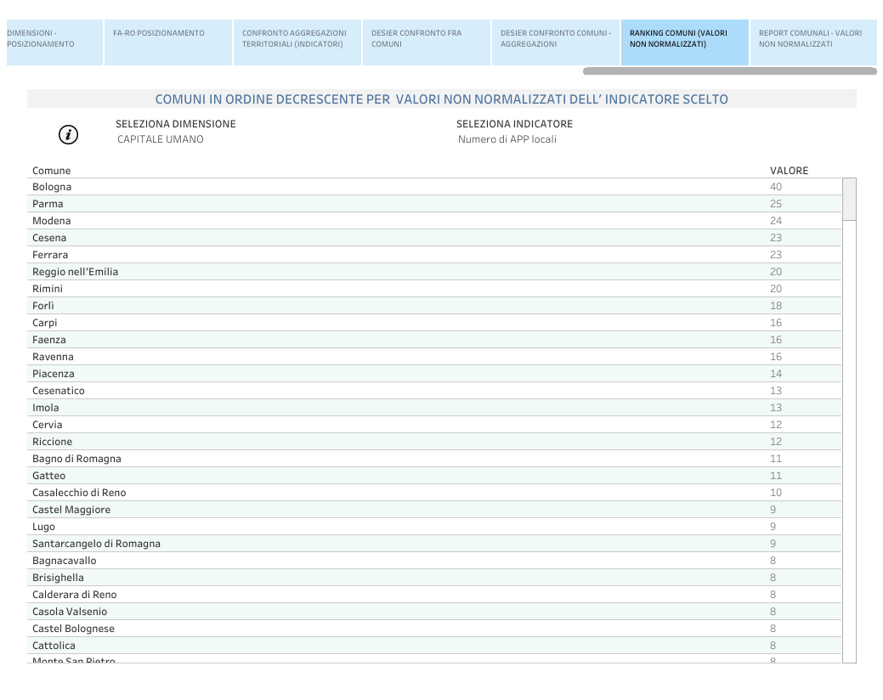This screenshot has width=883, height=700.
Task: Click the VALORE column header
Action: [x=789, y=171]
